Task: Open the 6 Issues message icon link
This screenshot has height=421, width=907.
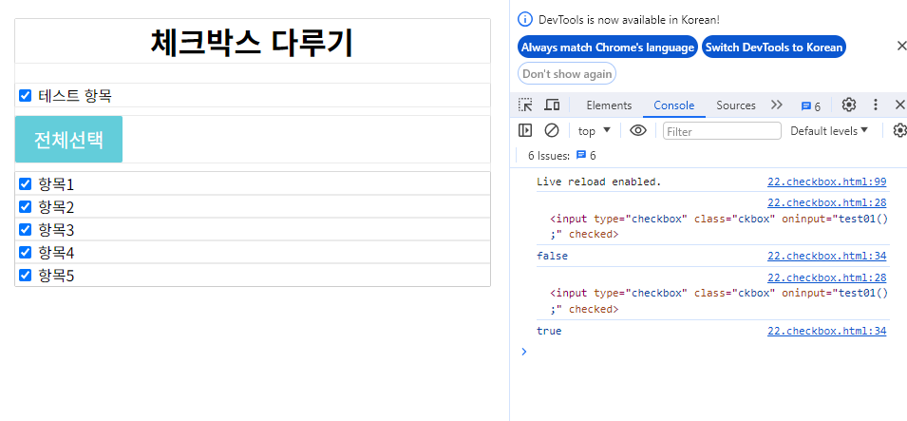Action: click(x=586, y=155)
